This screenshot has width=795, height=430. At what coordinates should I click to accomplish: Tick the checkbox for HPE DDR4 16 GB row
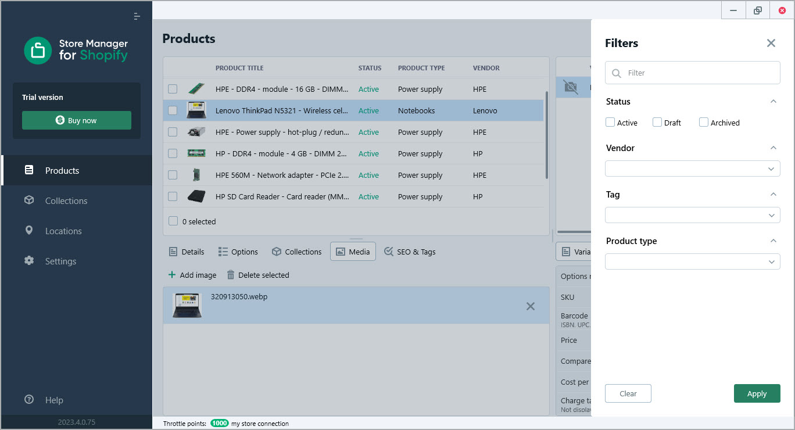click(x=173, y=89)
